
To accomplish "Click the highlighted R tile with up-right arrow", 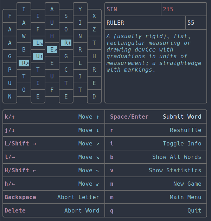I will (24, 63).
